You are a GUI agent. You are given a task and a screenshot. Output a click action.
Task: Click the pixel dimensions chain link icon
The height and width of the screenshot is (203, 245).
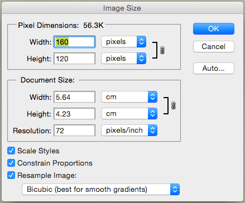pos(162,50)
